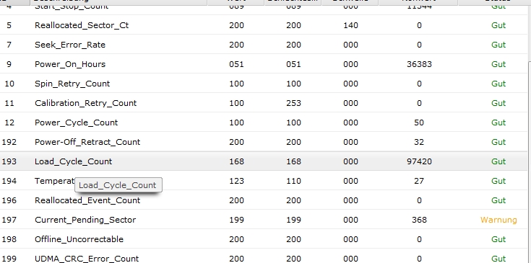Click value 123 in the row 194

tap(236, 181)
